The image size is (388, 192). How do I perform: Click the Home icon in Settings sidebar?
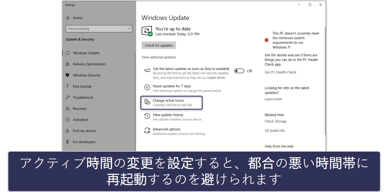[x=68, y=18]
